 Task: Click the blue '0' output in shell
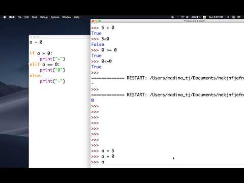click(x=93, y=100)
